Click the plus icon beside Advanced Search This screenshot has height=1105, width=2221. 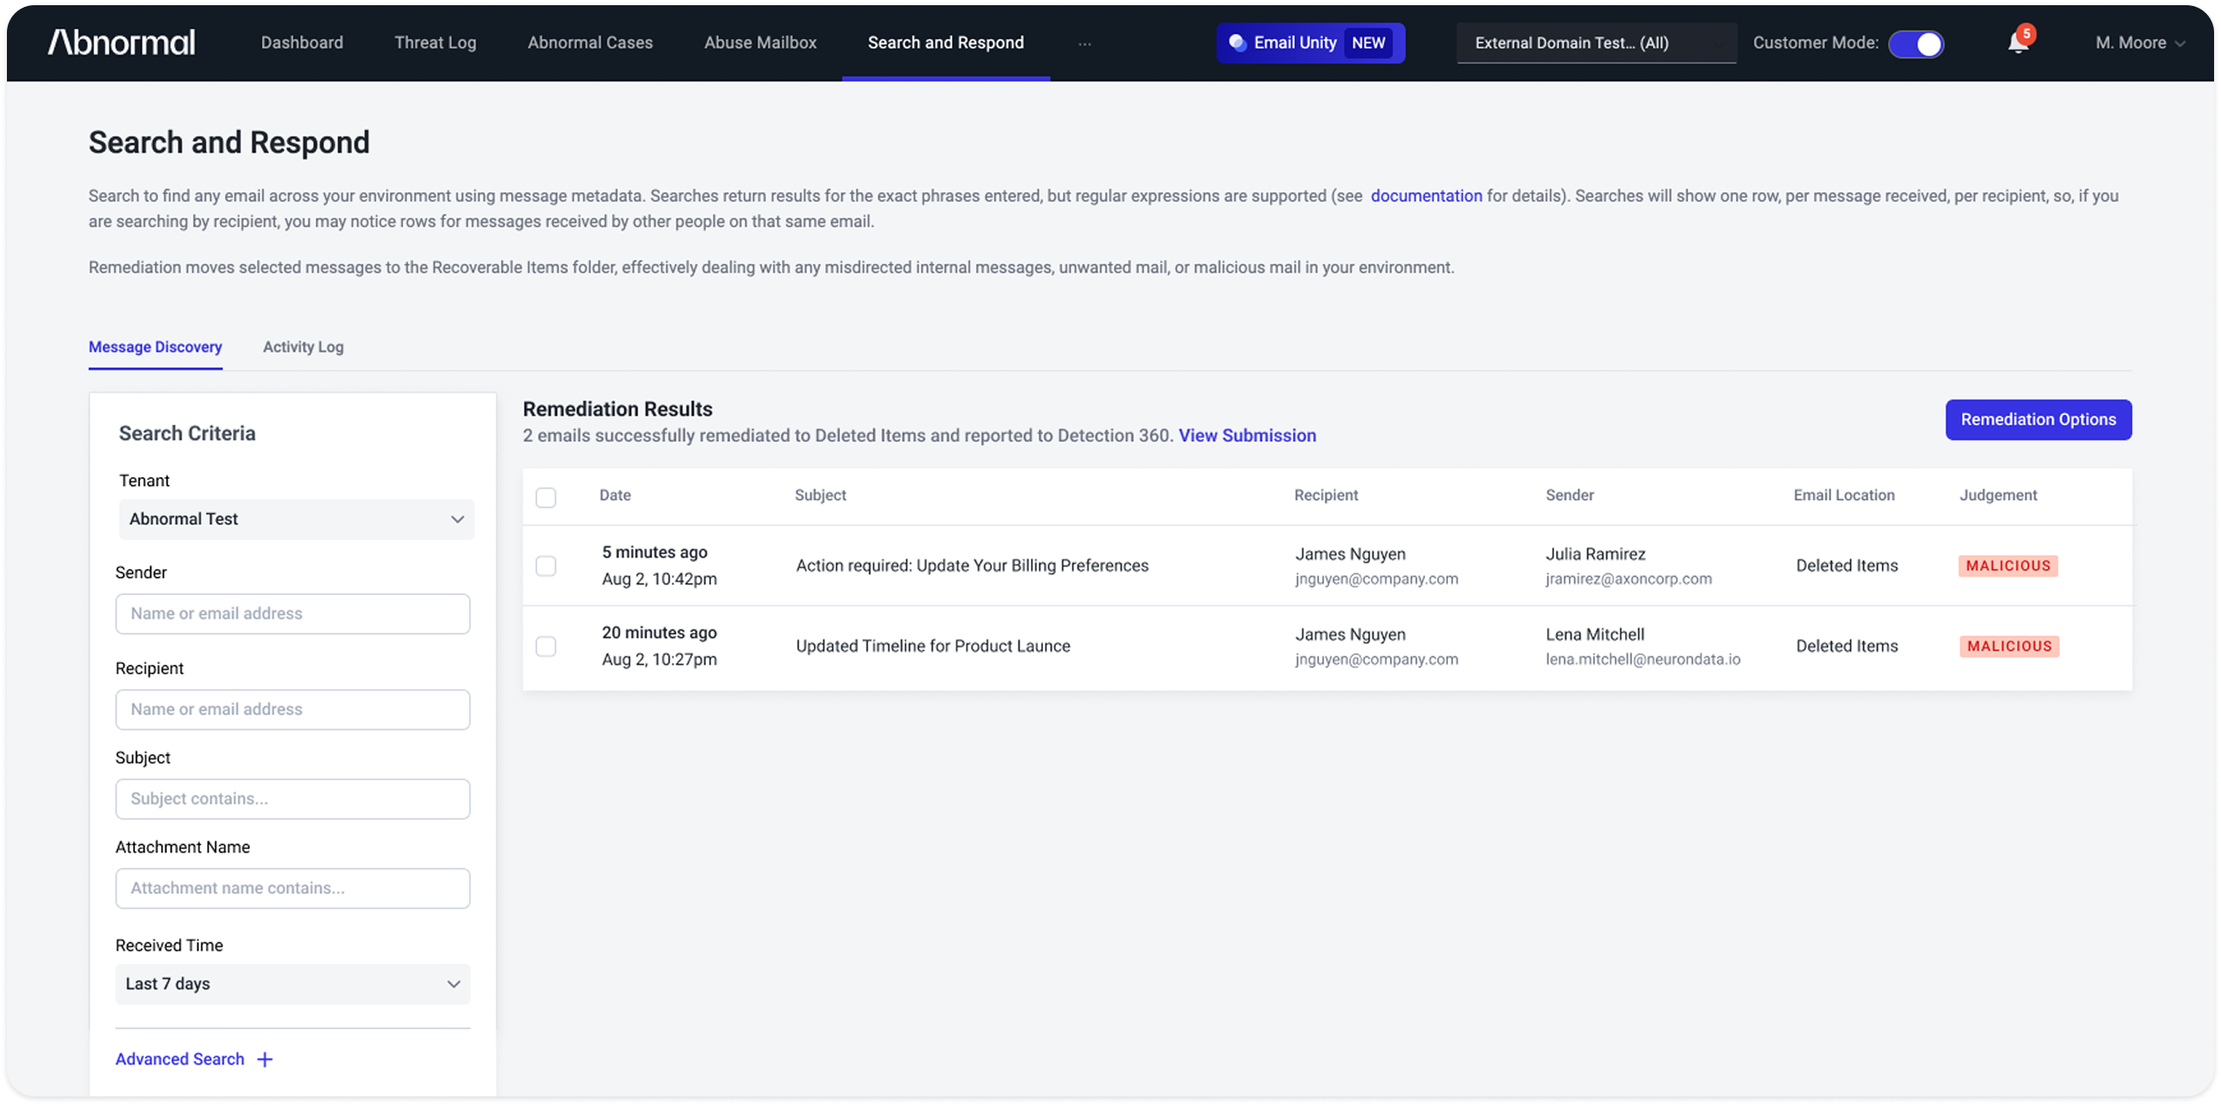tap(266, 1059)
